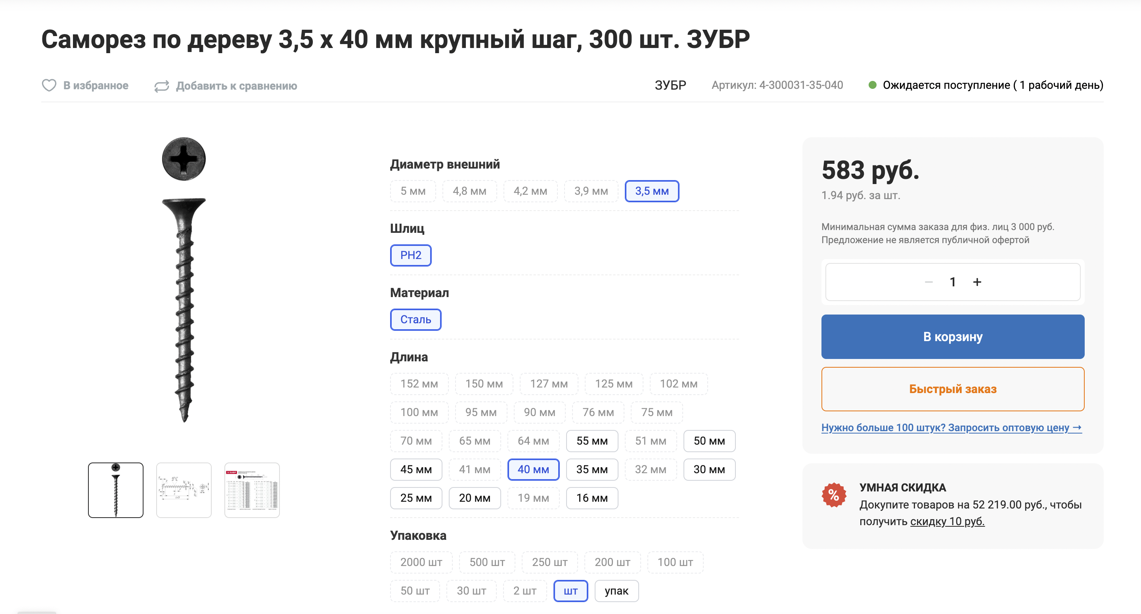Pick selected packaging unit шт
Screen dimensions: 1141x614
[570, 591]
